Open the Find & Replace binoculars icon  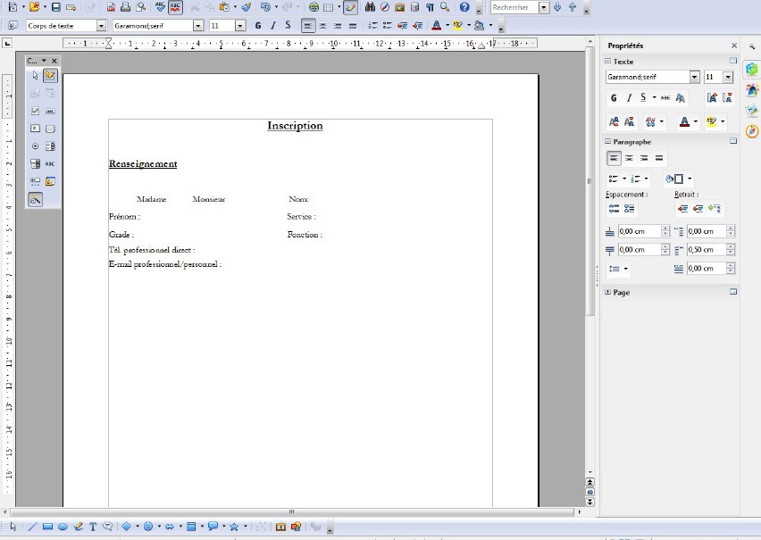pyautogui.click(x=370, y=7)
